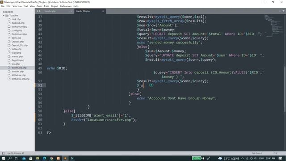This screenshot has height=161, width=286.
Task: Go to previous tab with left arrow
Action: [x=38, y=11]
